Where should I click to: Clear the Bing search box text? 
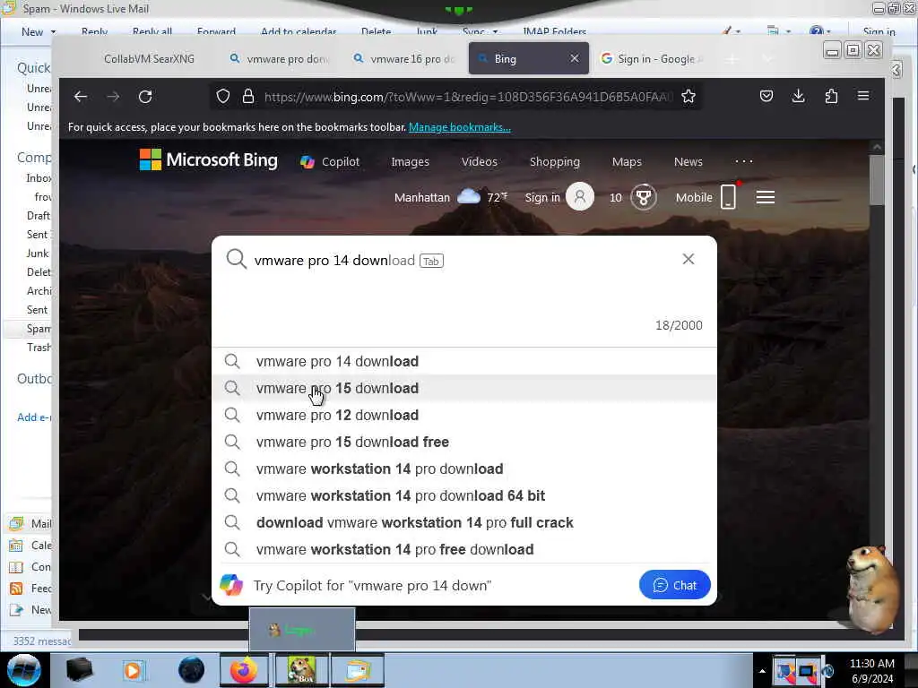(688, 259)
